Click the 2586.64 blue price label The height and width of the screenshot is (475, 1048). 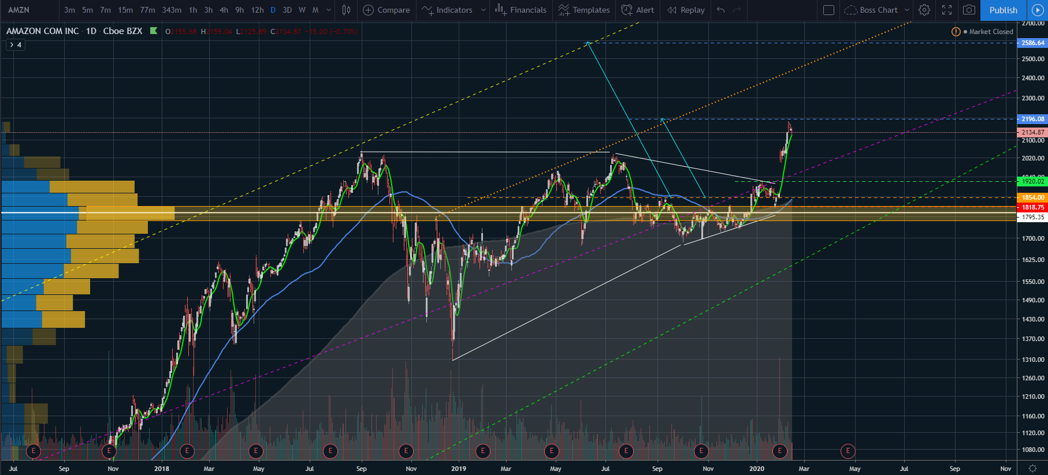pyautogui.click(x=1032, y=43)
